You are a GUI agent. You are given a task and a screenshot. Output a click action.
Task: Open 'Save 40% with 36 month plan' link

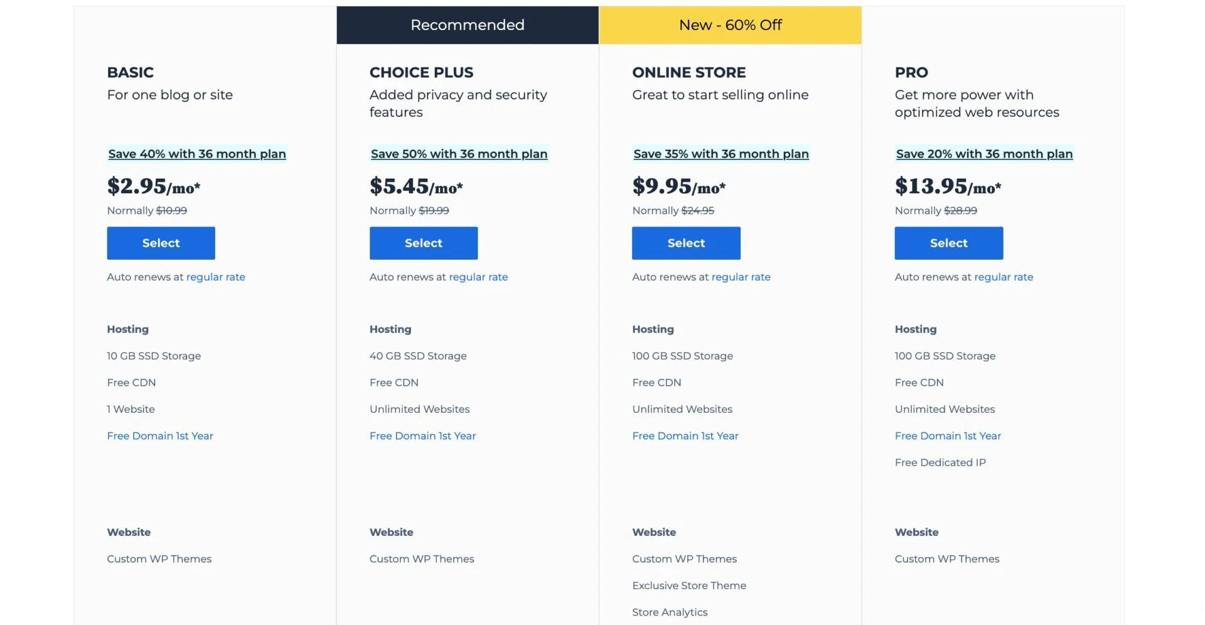(x=196, y=154)
